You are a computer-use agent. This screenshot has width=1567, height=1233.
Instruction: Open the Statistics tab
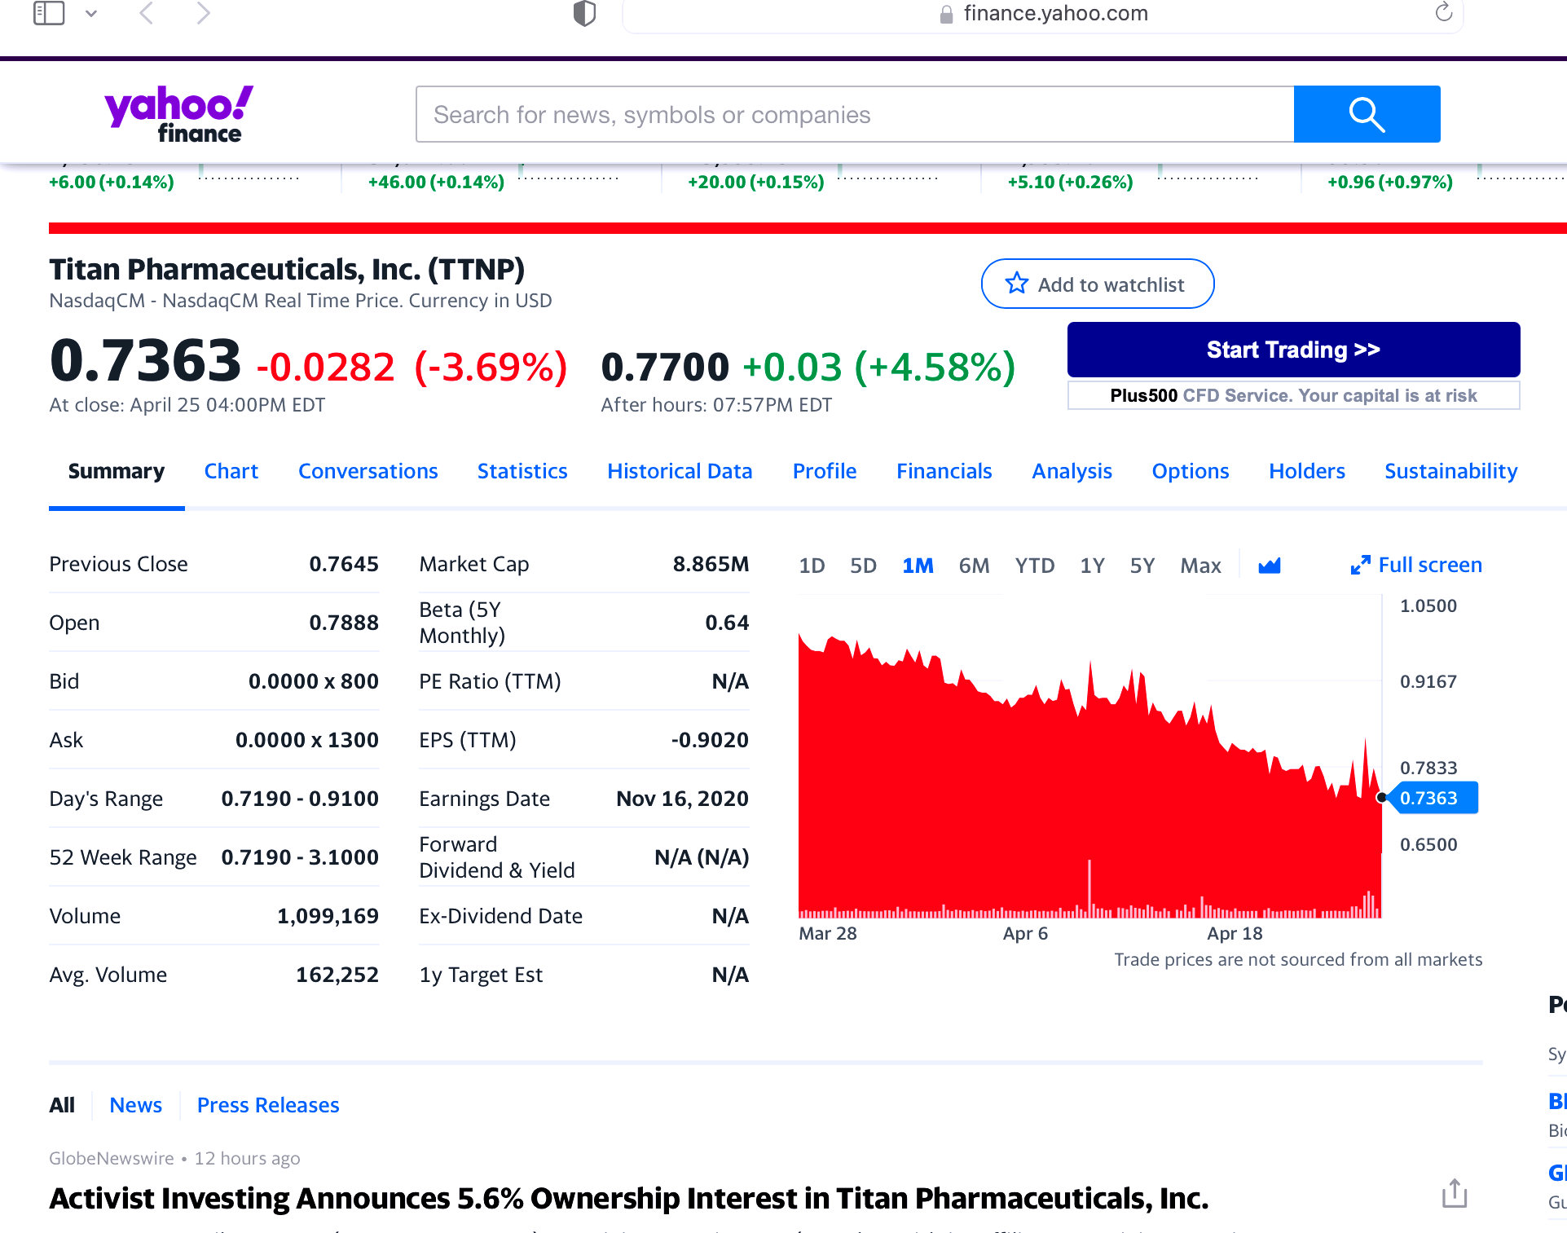click(522, 472)
